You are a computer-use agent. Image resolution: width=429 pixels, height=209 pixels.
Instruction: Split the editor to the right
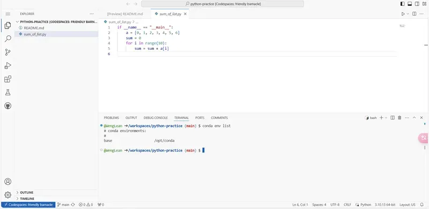click(414, 14)
